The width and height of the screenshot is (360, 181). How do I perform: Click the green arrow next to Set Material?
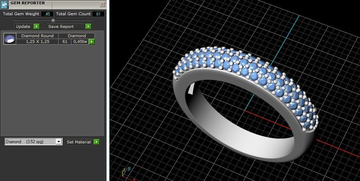pyautogui.click(x=97, y=142)
